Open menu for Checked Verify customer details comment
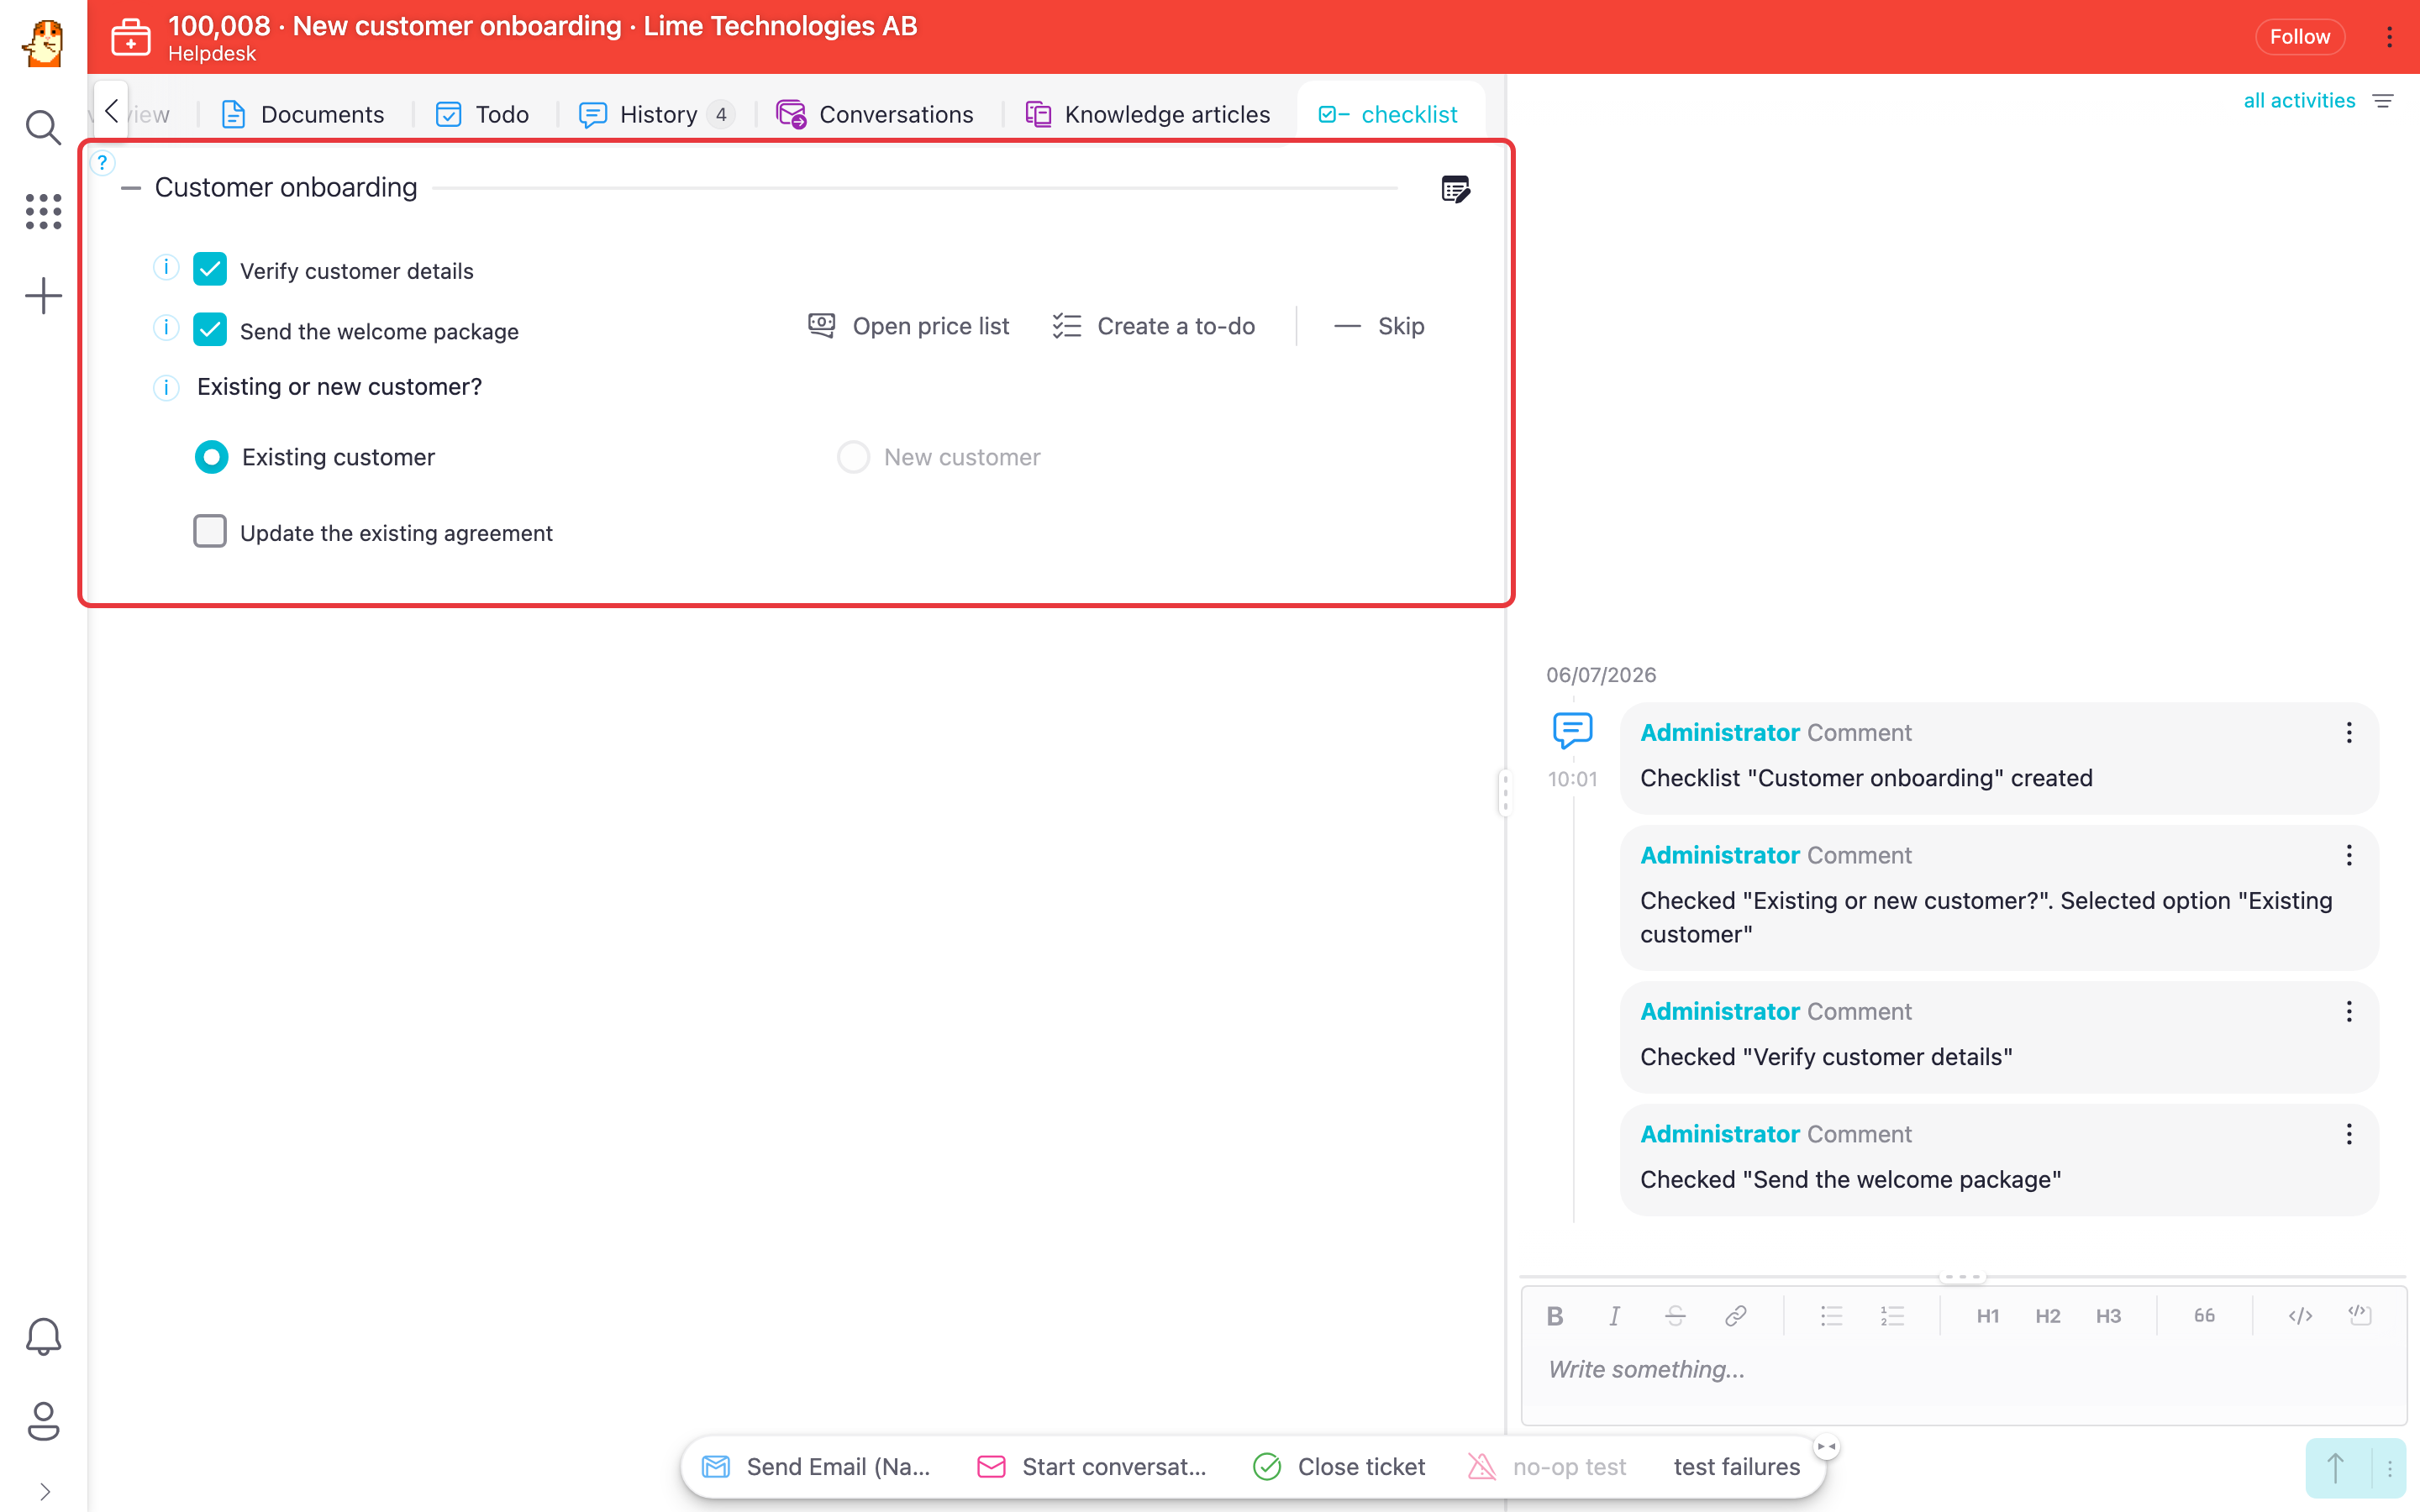The height and width of the screenshot is (1512, 2420). (2349, 1011)
